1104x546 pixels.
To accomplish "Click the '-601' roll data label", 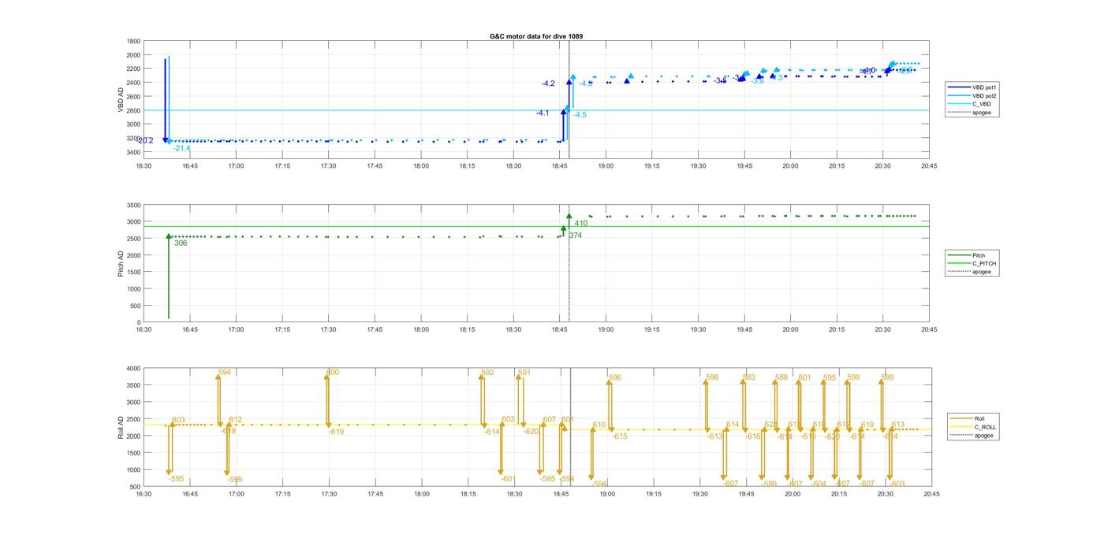I will [x=508, y=479].
